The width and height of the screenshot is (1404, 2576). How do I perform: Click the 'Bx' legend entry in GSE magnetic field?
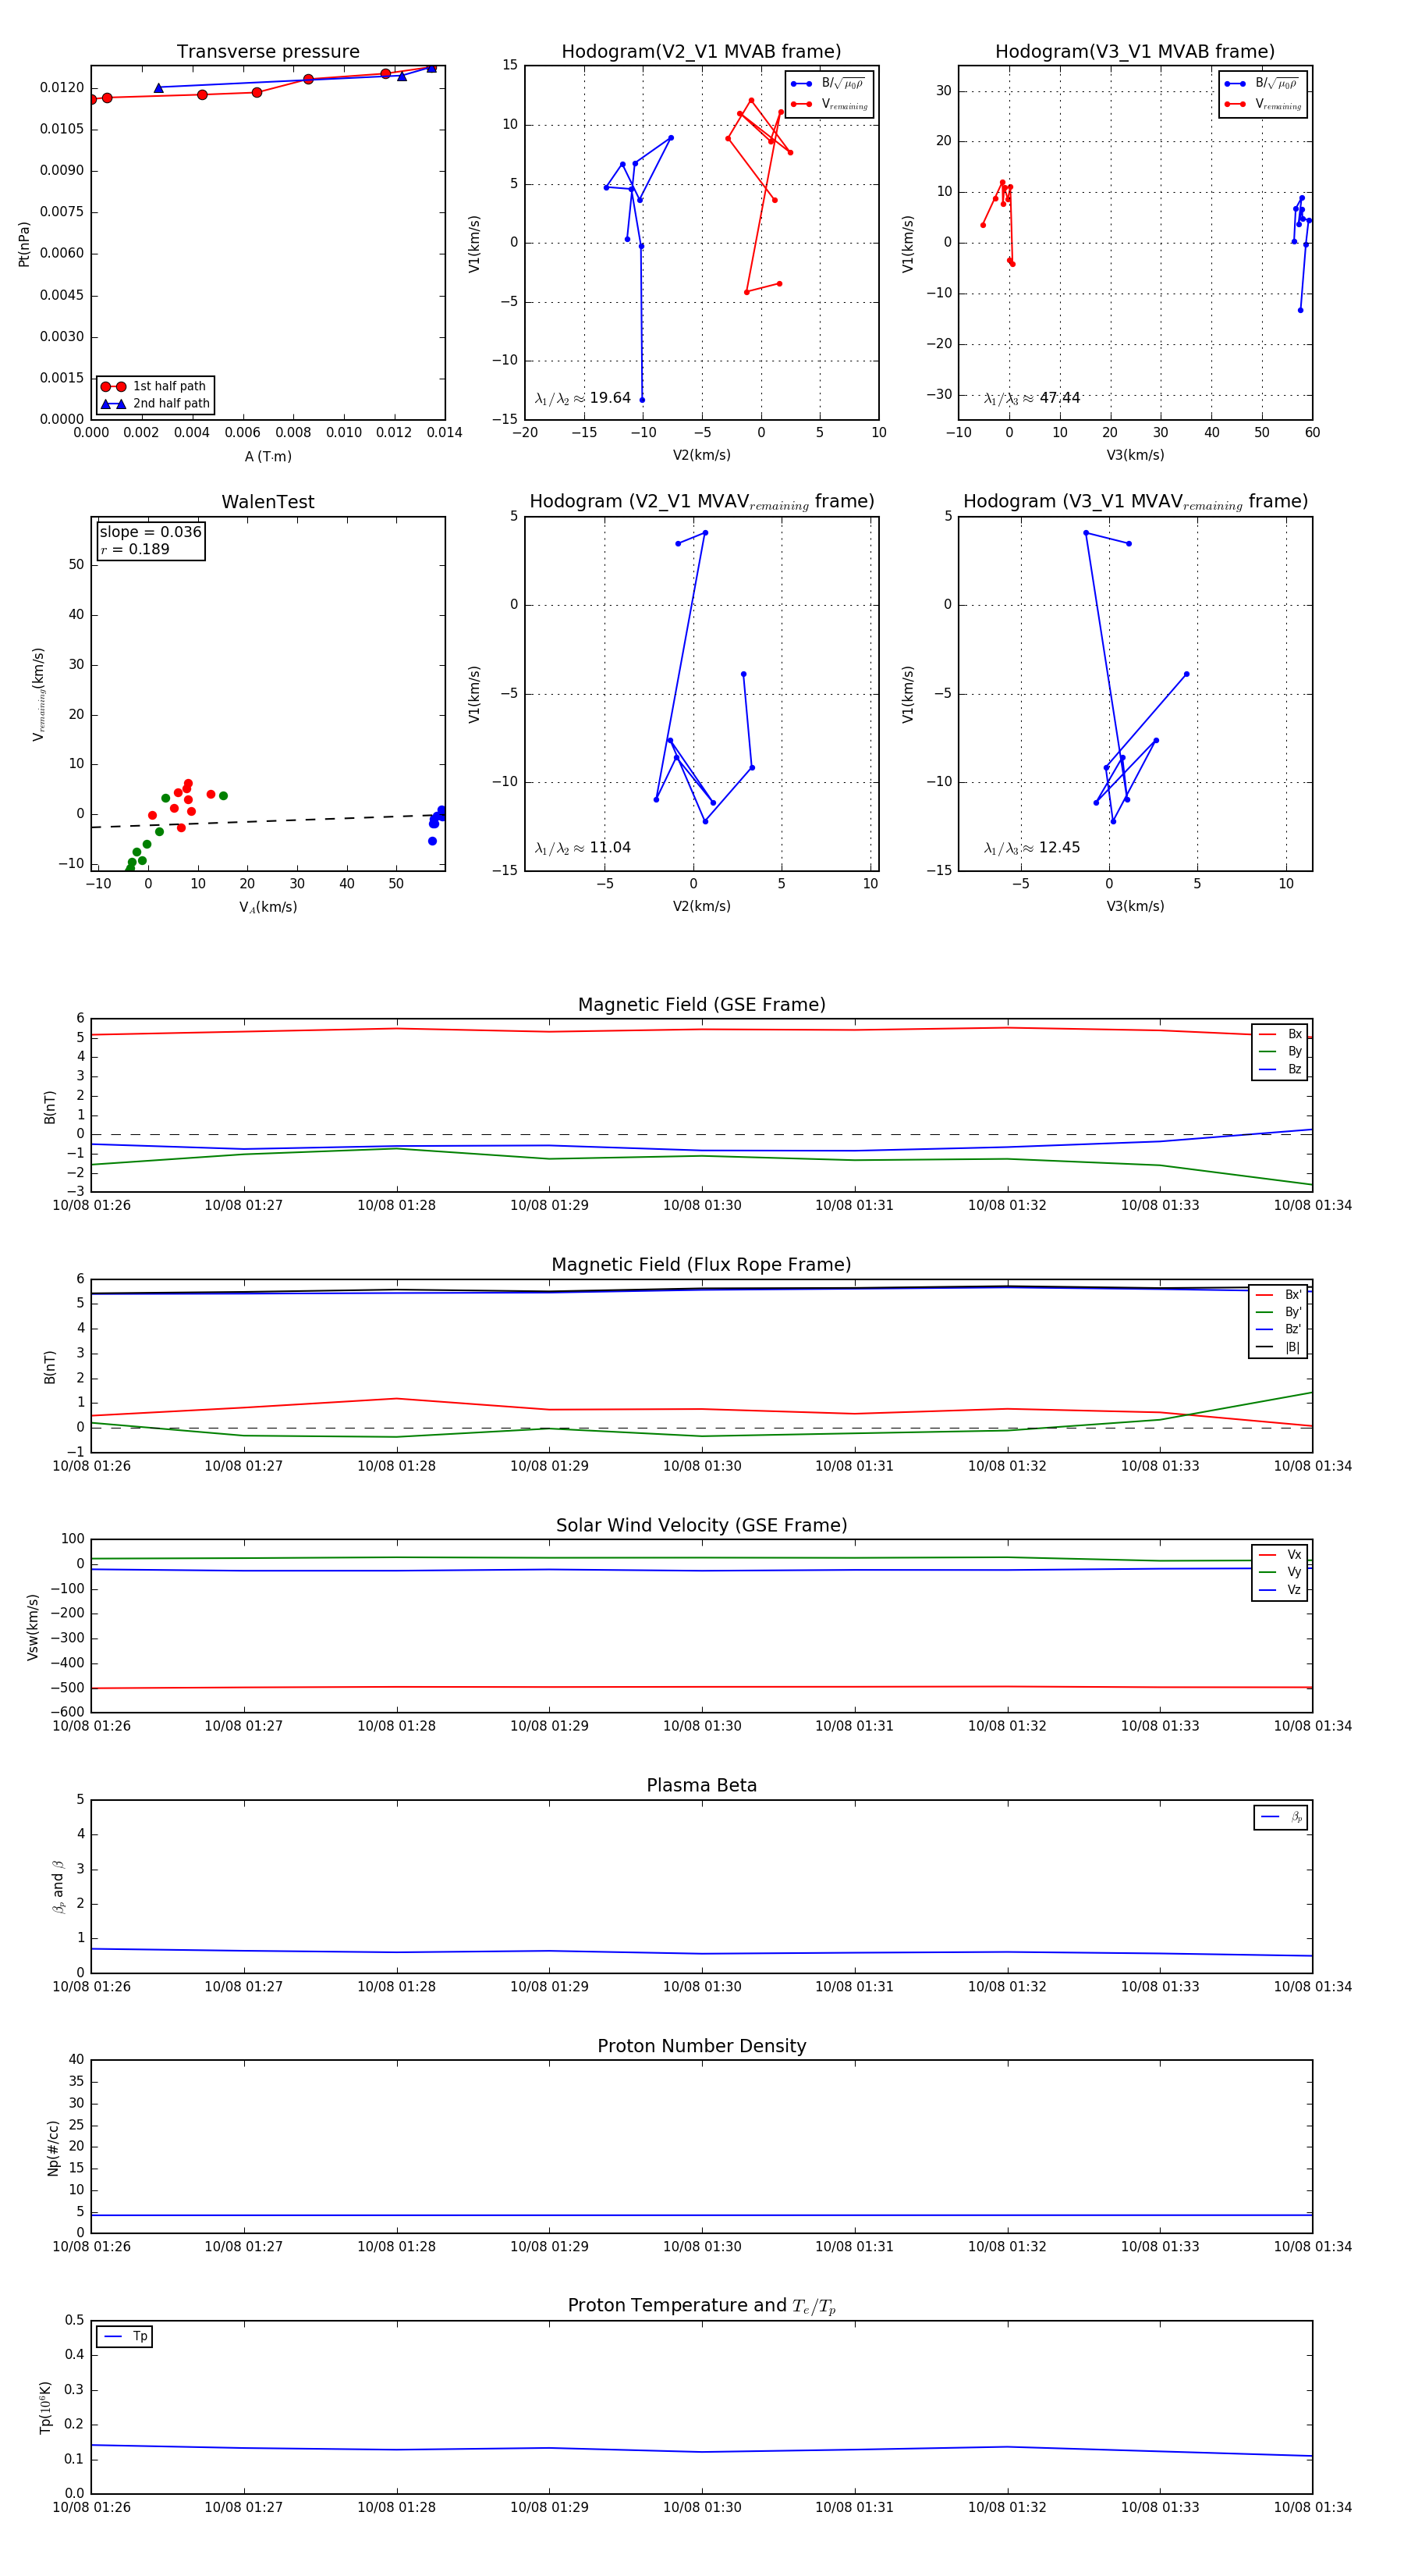1280,1034
